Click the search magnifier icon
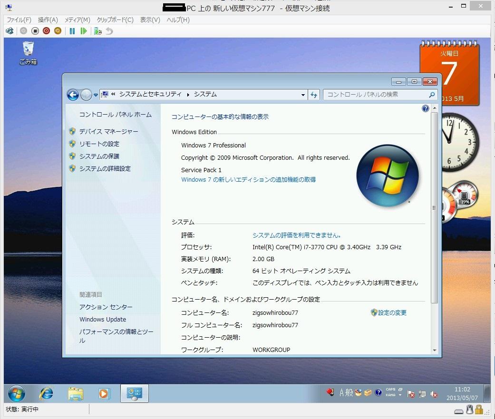 pyautogui.click(x=432, y=95)
